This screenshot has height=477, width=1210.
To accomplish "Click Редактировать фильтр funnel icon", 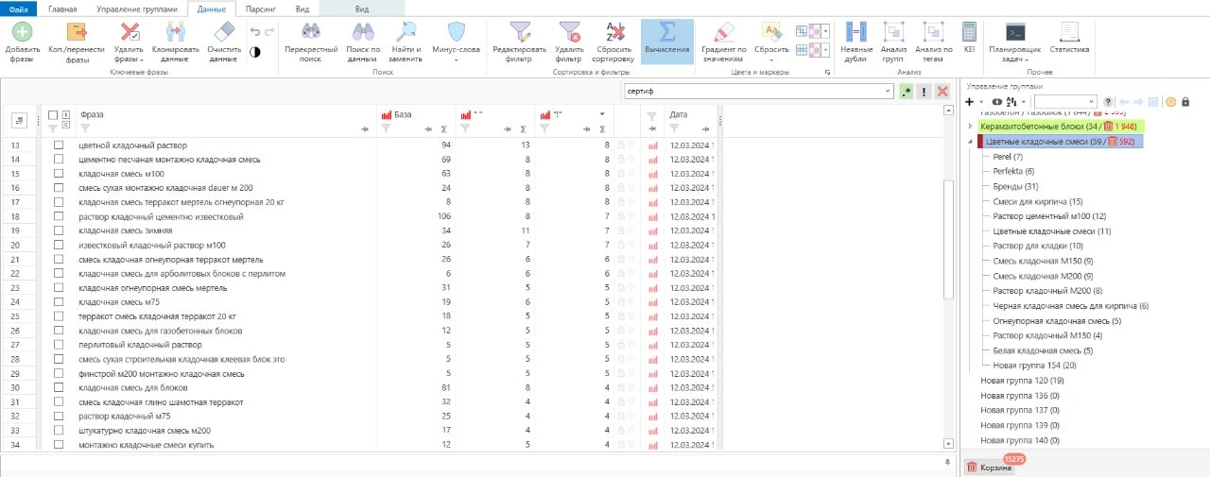I will (520, 34).
